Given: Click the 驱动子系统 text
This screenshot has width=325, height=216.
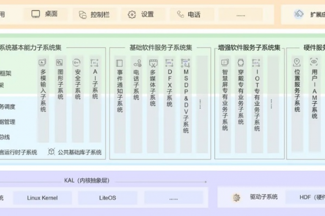Looking at the screenshot, I should coord(264,197).
